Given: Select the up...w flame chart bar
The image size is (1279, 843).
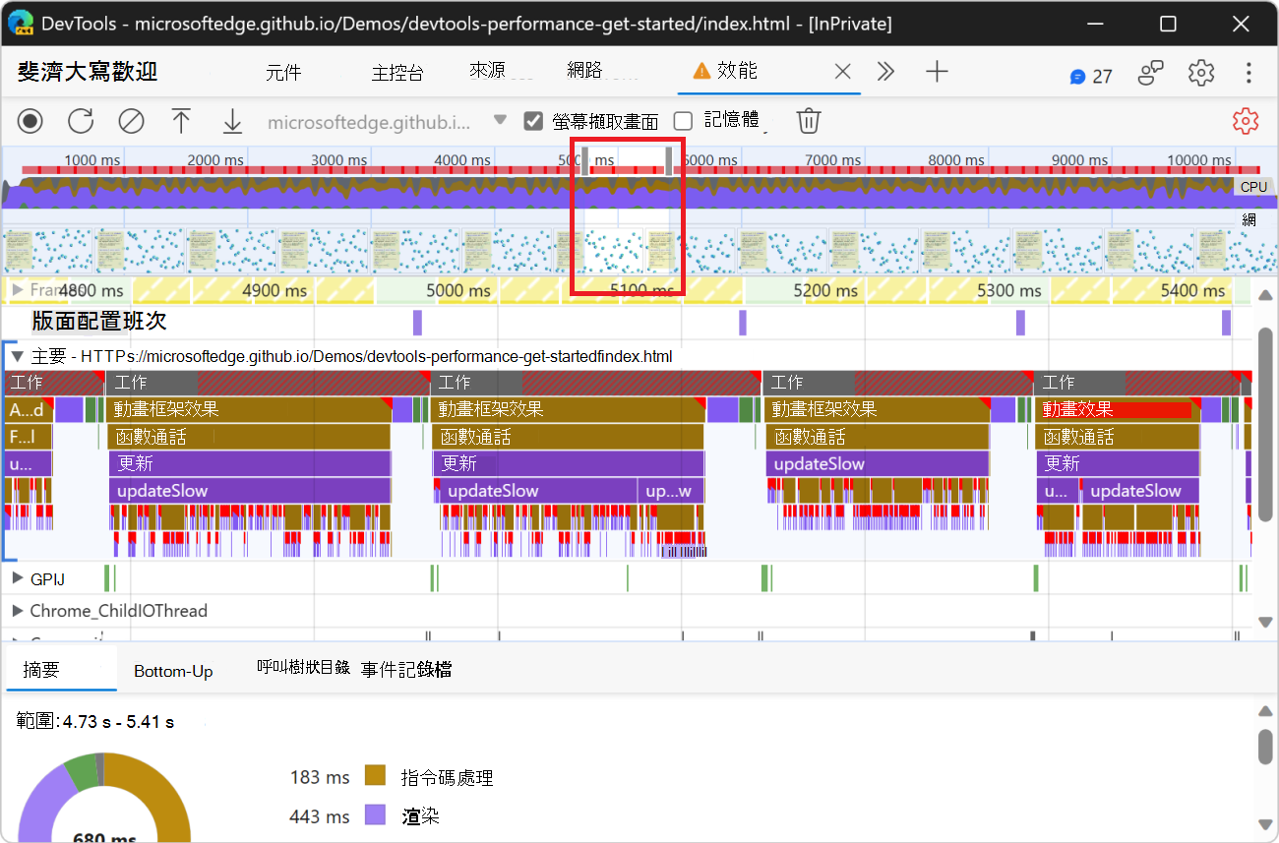Looking at the screenshot, I should pyautogui.click(x=669, y=491).
